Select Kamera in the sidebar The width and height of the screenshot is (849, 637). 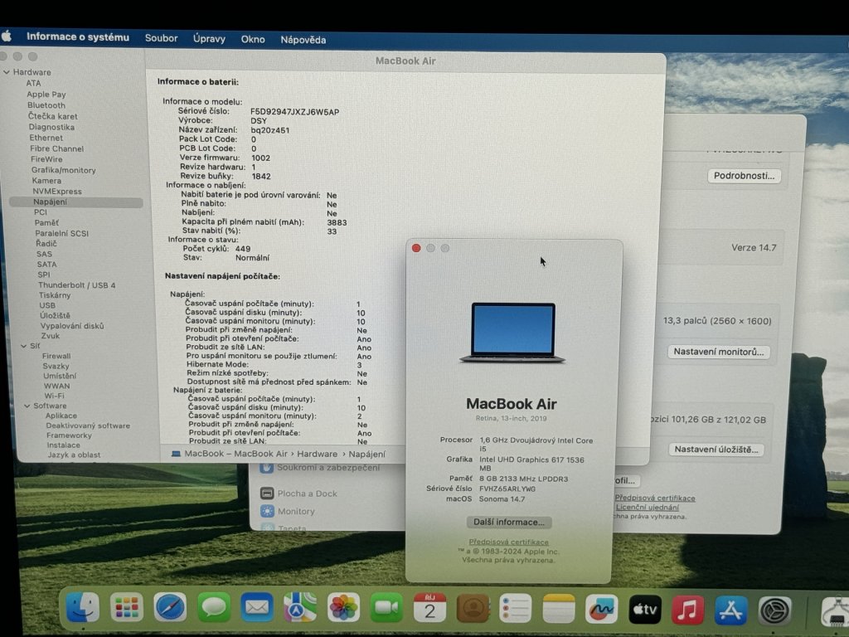pyautogui.click(x=46, y=180)
